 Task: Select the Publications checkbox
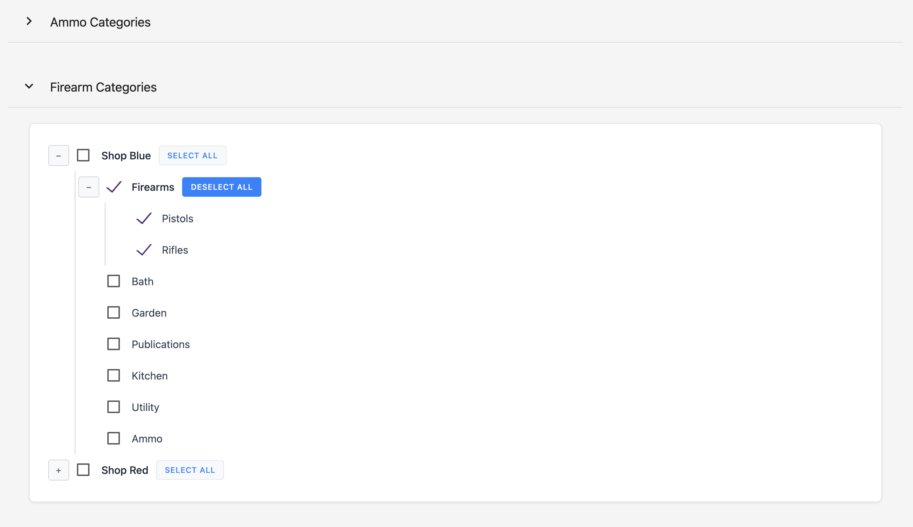pos(114,344)
